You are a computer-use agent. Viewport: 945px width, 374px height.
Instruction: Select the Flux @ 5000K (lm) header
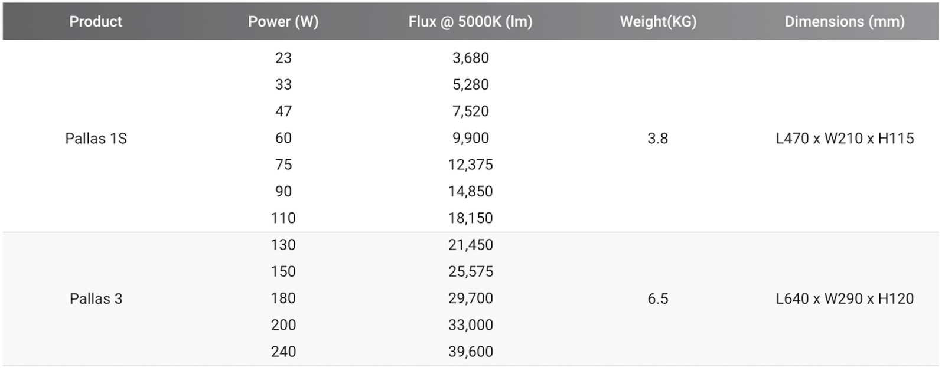pyautogui.click(x=470, y=22)
